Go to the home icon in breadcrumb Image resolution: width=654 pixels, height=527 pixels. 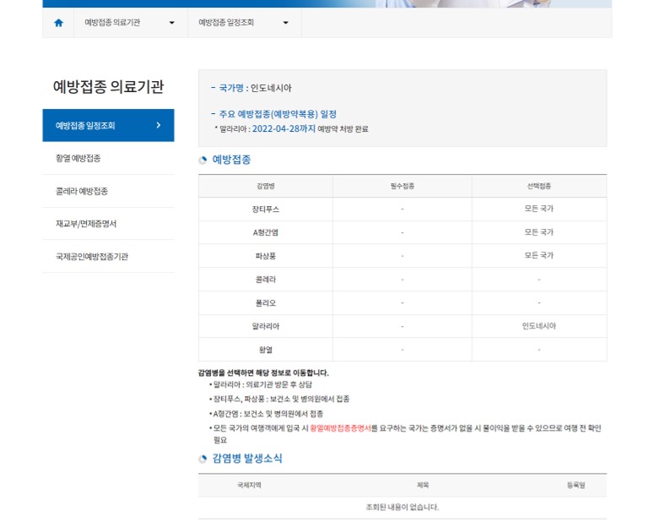(x=58, y=23)
